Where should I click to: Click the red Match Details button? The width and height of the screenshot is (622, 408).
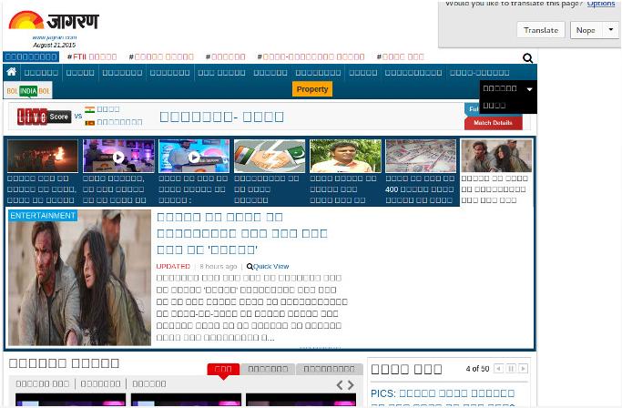click(493, 123)
